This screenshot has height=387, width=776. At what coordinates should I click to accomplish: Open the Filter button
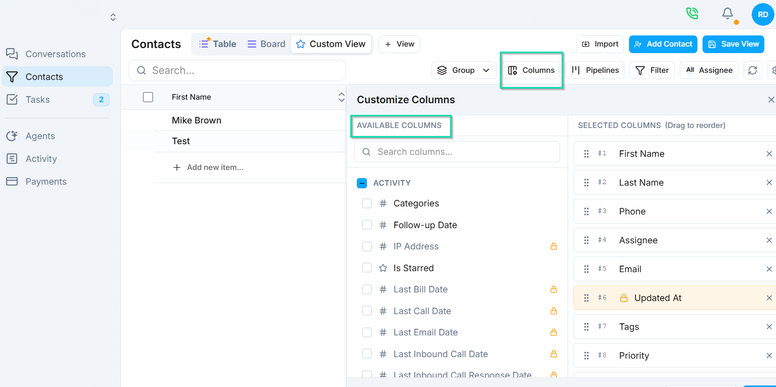[x=652, y=70]
